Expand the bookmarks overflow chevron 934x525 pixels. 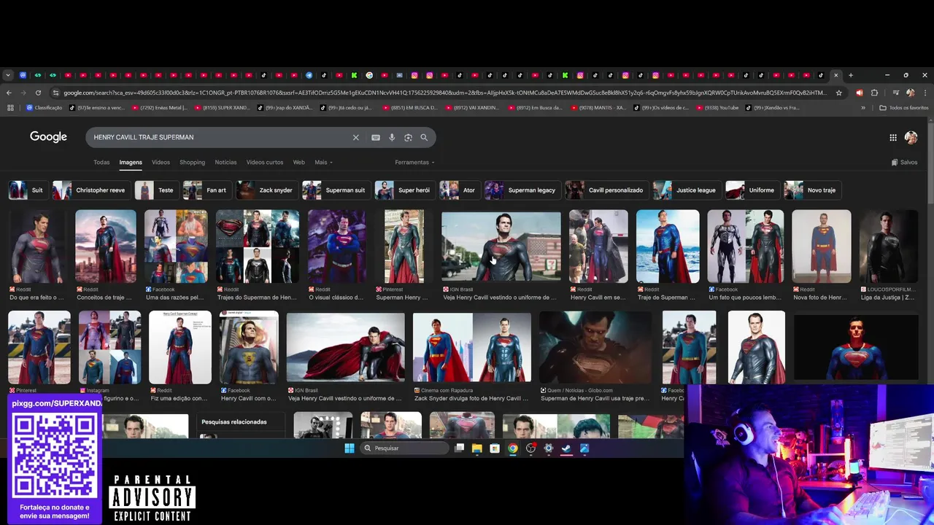tap(863, 108)
